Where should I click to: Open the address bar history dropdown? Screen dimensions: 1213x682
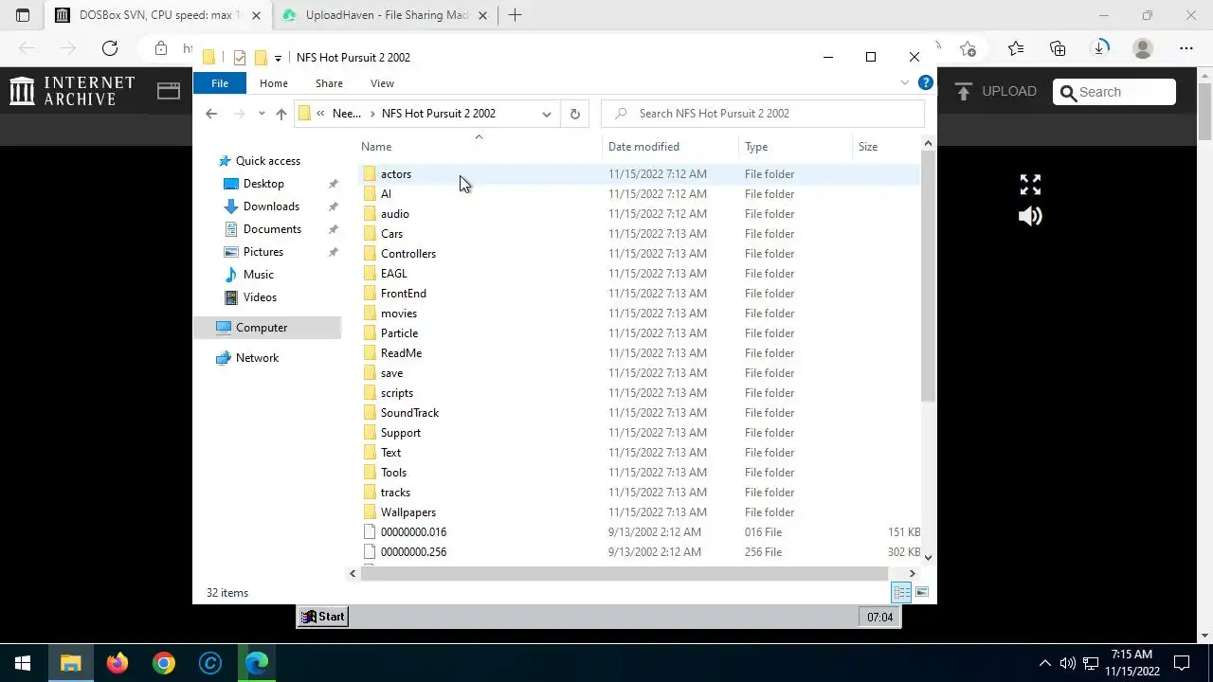[547, 114]
